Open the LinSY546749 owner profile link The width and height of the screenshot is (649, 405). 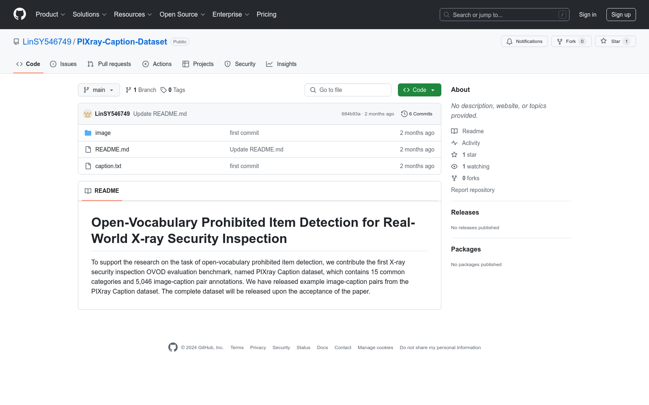pos(47,42)
